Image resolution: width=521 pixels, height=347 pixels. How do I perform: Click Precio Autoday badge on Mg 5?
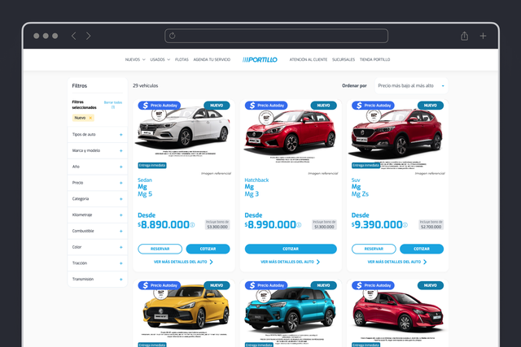click(x=160, y=106)
